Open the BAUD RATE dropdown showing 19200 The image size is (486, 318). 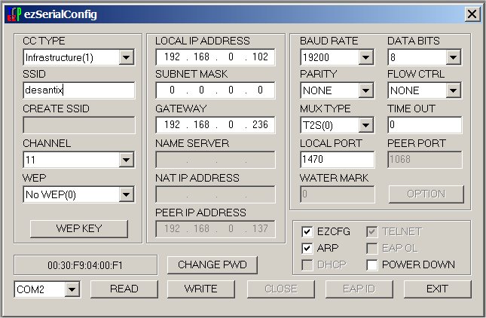tap(365, 57)
